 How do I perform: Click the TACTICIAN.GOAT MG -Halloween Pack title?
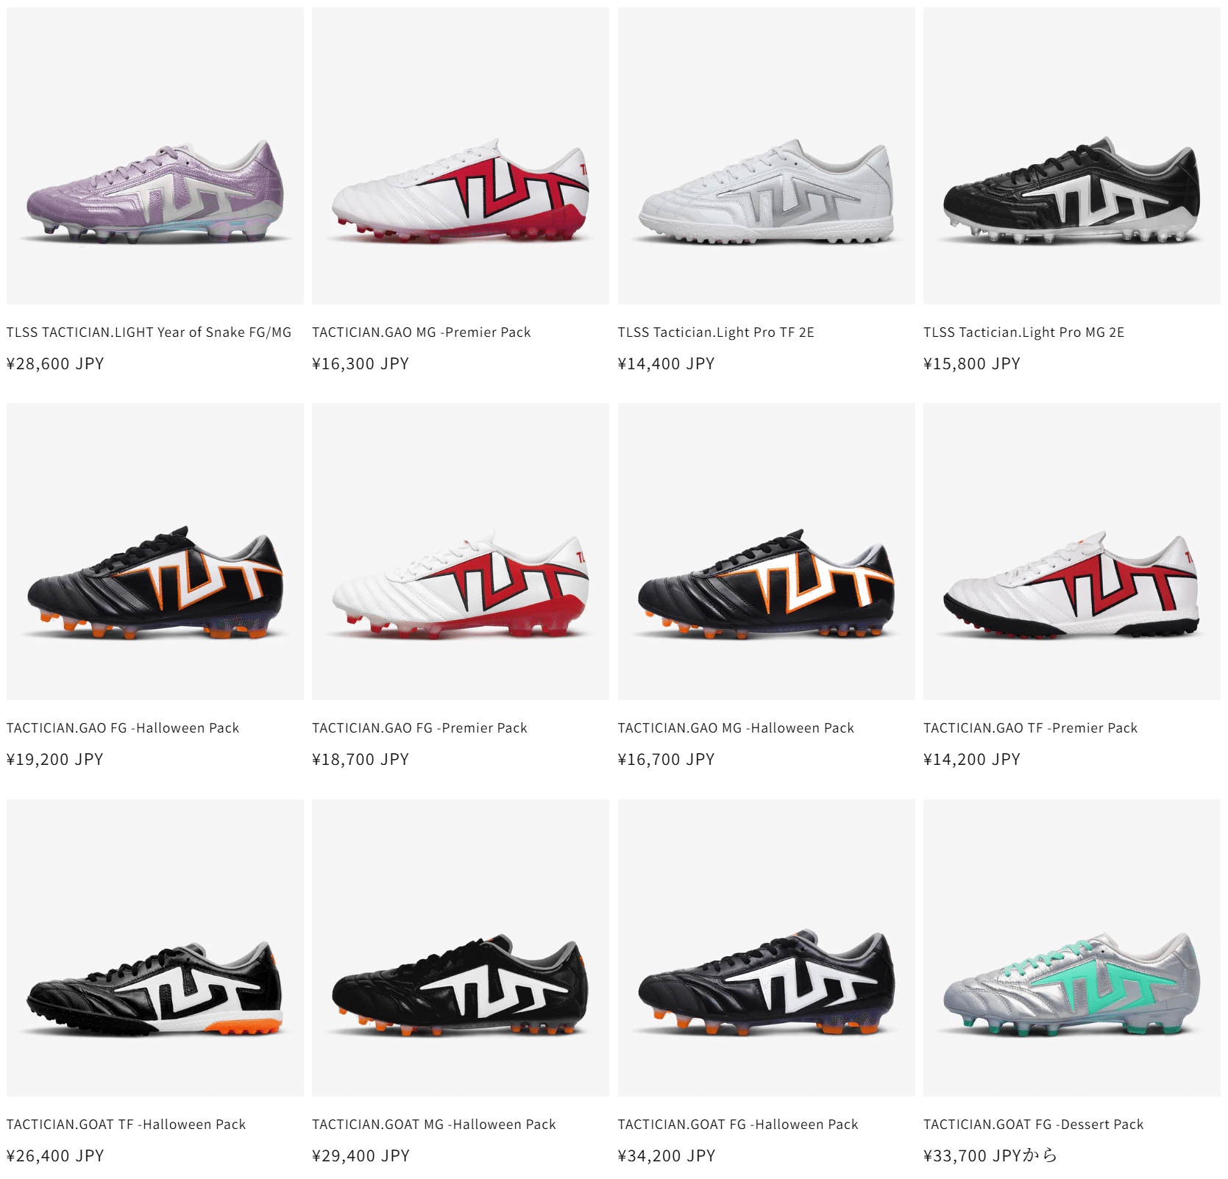pos(434,1125)
